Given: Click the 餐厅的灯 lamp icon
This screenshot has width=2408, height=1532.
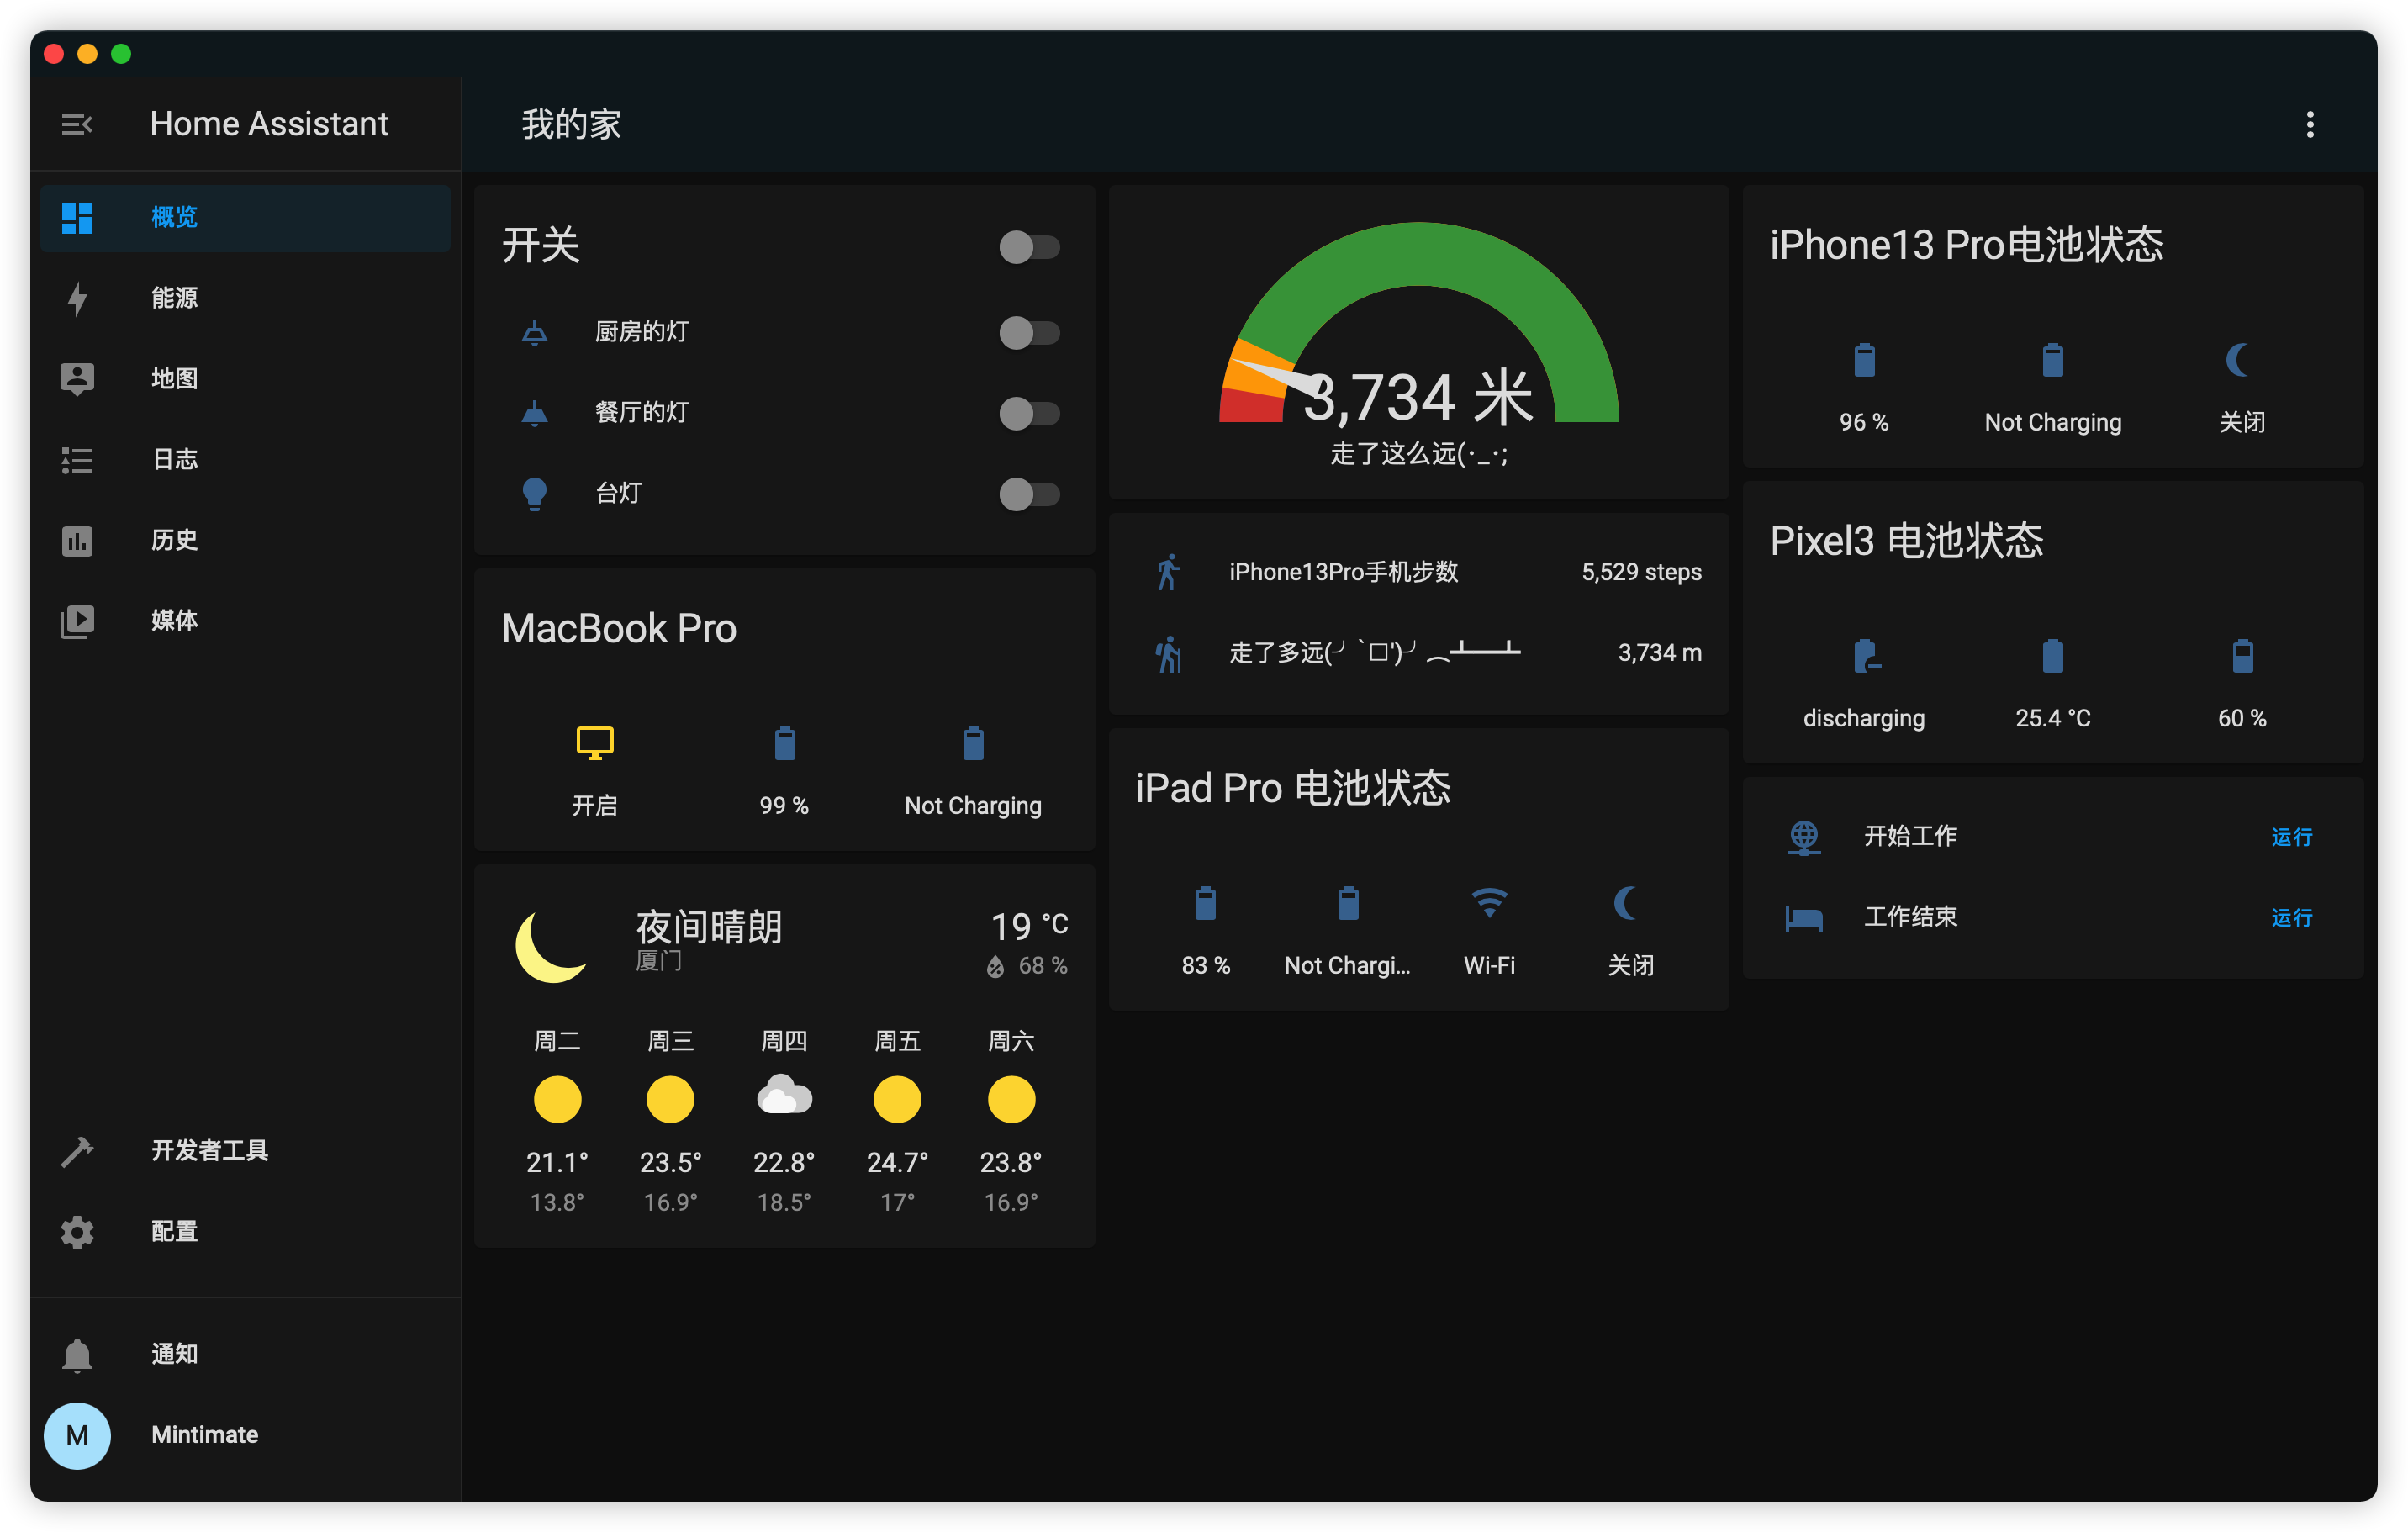Looking at the screenshot, I should [535, 413].
